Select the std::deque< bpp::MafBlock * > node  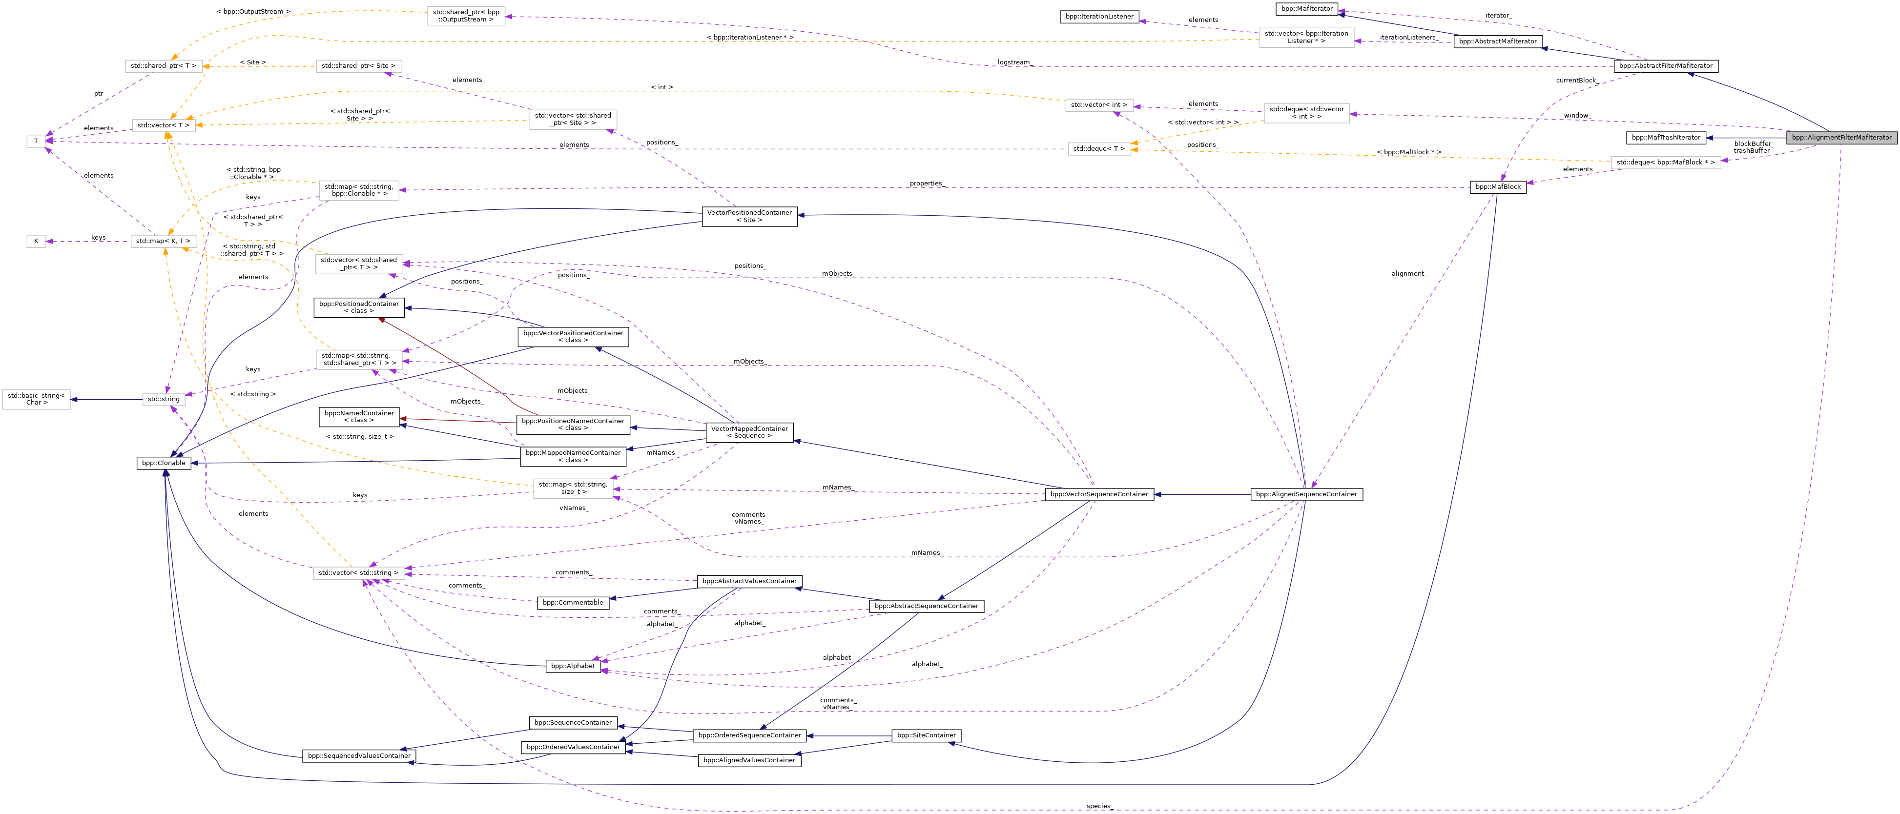[1666, 162]
